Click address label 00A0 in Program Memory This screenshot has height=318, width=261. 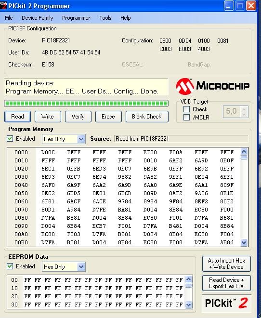tap(21, 234)
